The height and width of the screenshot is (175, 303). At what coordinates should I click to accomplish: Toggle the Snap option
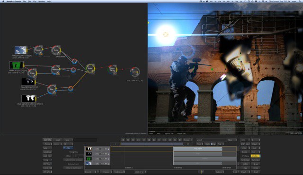(x=214, y=144)
